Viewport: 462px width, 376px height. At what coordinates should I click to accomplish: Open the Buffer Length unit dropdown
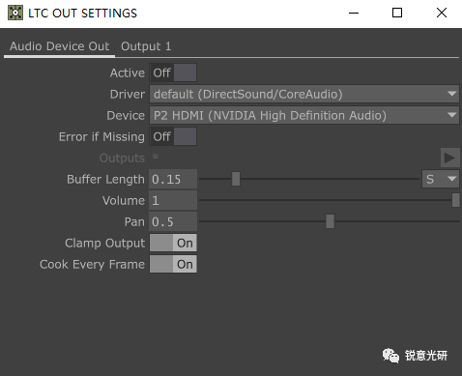[x=441, y=179]
